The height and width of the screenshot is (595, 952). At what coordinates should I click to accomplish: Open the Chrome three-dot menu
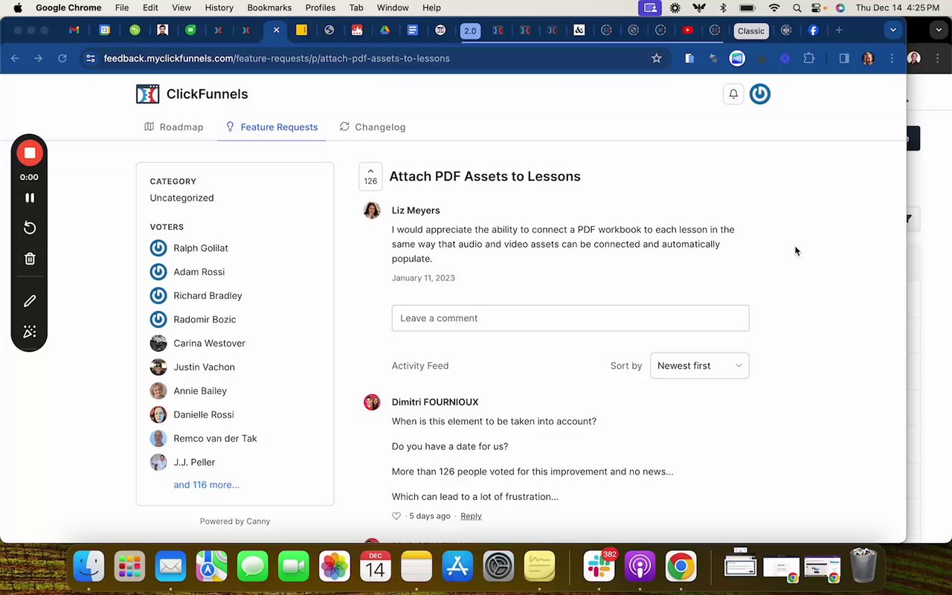(892, 58)
